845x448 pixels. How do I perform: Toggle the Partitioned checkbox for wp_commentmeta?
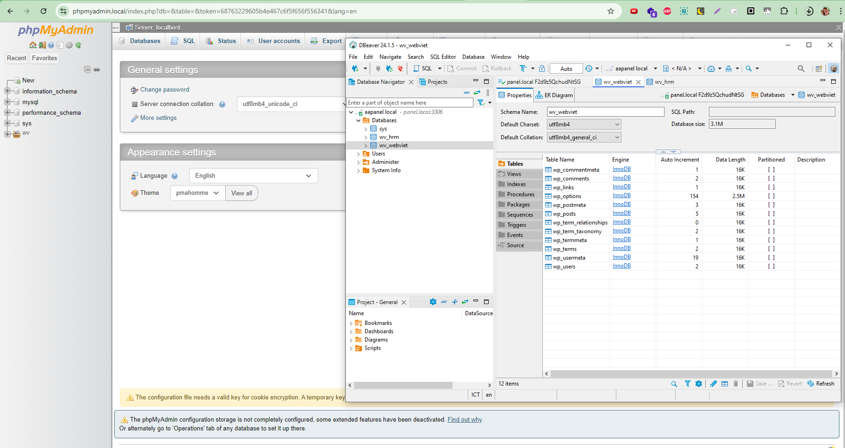tap(771, 170)
